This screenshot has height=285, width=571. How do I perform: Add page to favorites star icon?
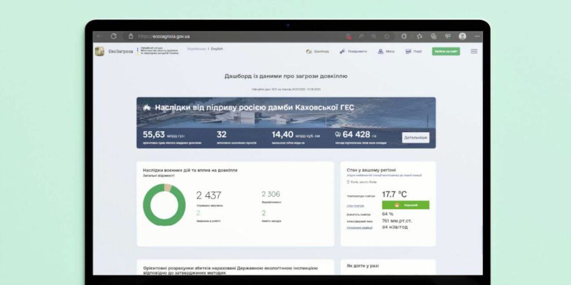[386, 36]
